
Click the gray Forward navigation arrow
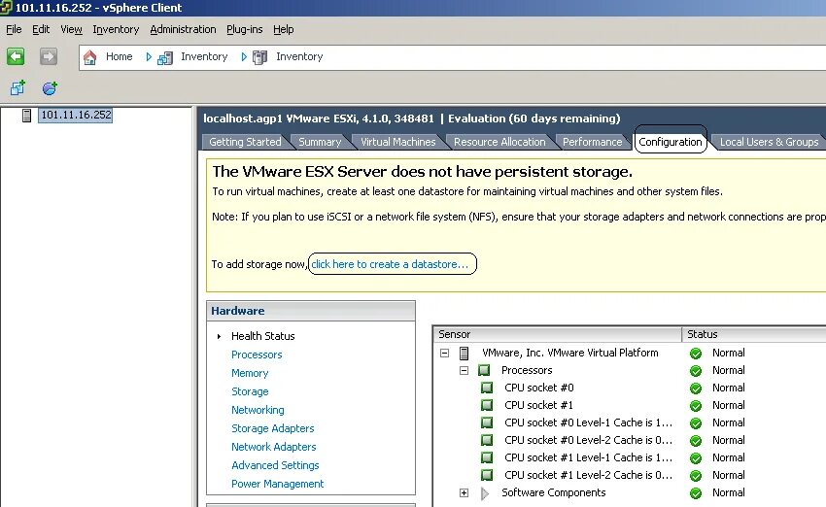pyautogui.click(x=49, y=56)
